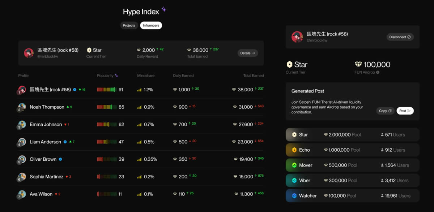Click the sparkle icon beside Hype Index

click(164, 10)
